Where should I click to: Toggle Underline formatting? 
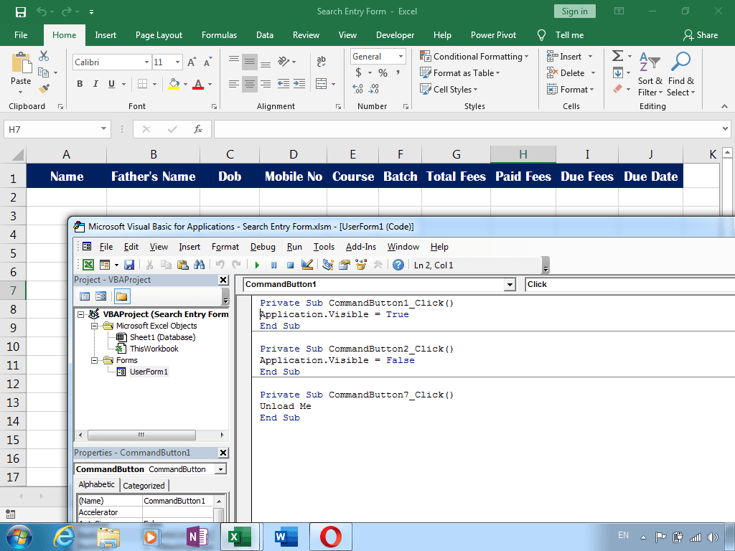click(x=111, y=84)
